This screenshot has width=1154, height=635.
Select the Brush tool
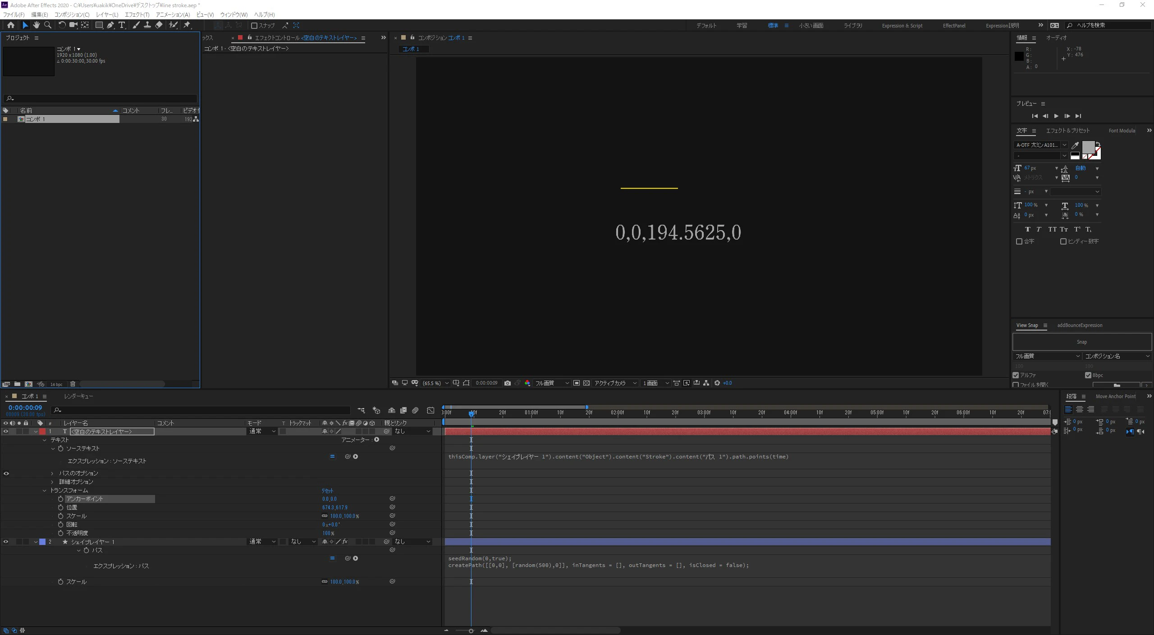[x=136, y=25]
